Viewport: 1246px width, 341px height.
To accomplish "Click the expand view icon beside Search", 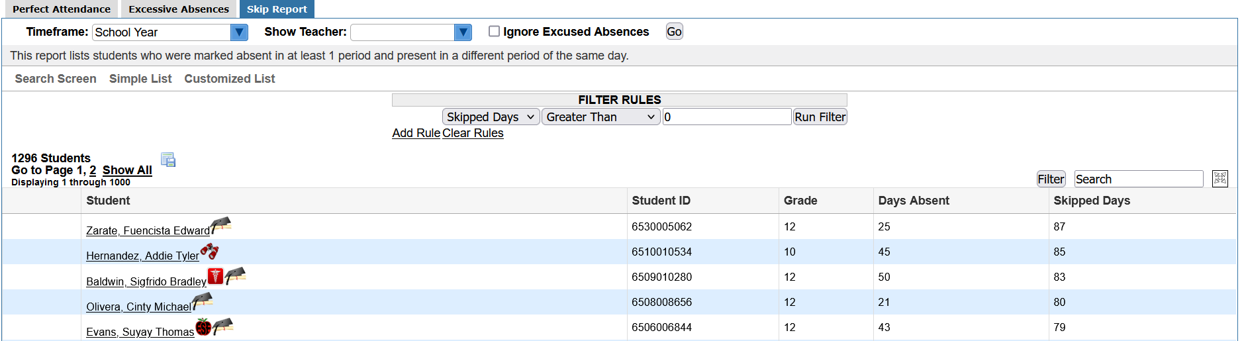I will pos(1220,179).
